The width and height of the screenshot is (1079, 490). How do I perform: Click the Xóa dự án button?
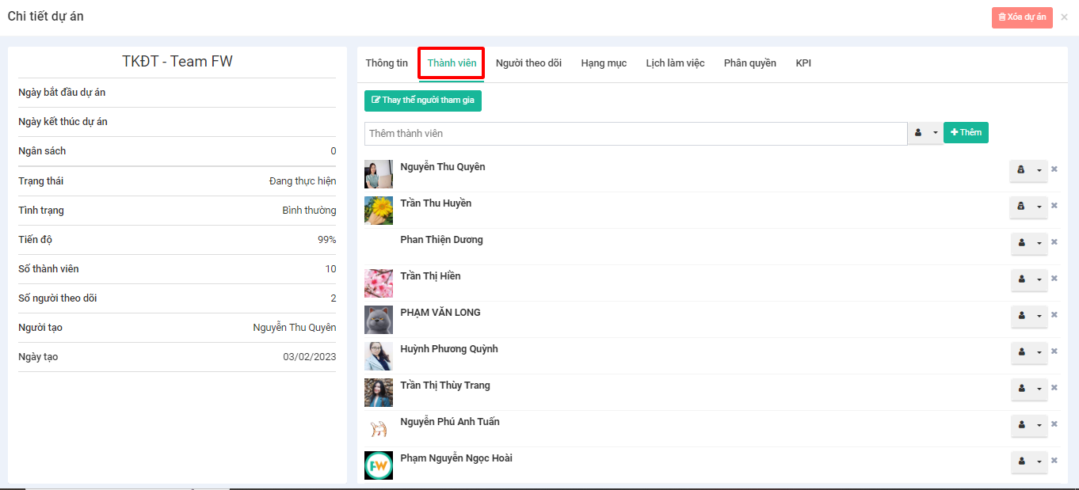click(1022, 17)
